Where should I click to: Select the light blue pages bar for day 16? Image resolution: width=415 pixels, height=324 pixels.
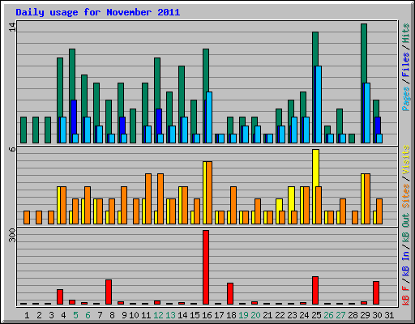(x=209, y=117)
